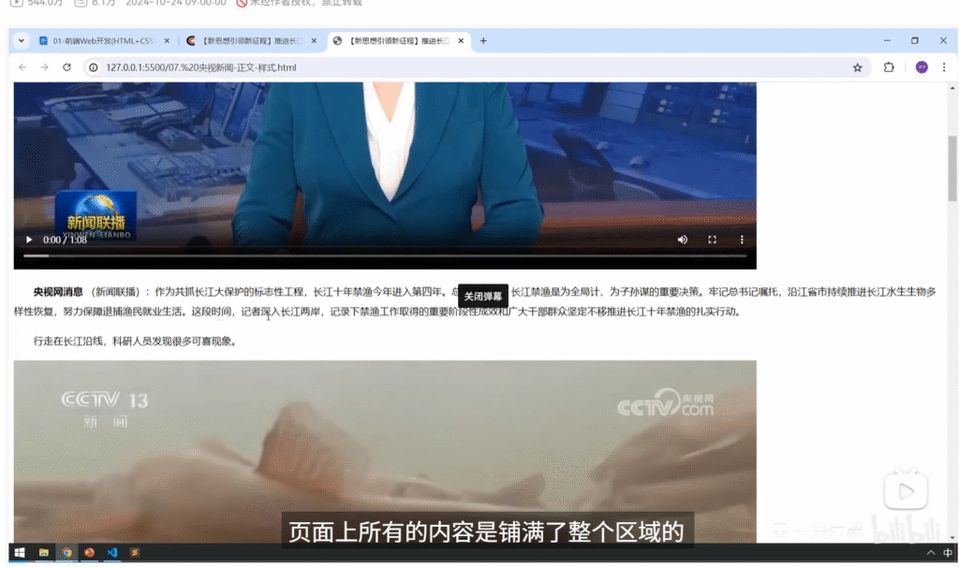This screenshot has width=959, height=567.
Task: Open video player more options menu
Action: click(742, 240)
